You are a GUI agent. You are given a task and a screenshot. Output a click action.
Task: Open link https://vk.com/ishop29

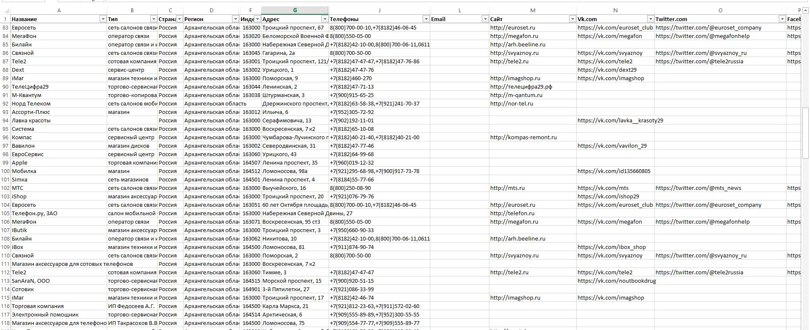pyautogui.click(x=608, y=196)
